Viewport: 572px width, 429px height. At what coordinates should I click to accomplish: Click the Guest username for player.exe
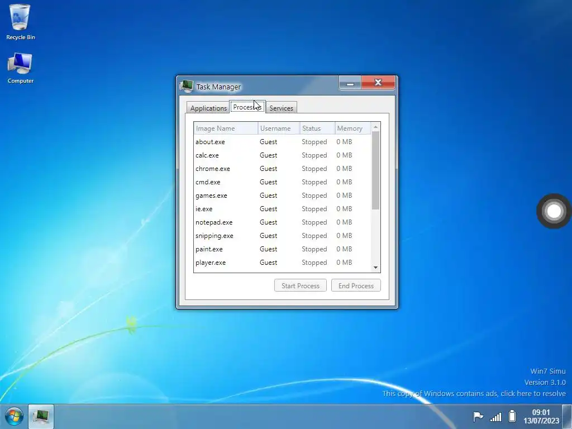(x=268, y=263)
